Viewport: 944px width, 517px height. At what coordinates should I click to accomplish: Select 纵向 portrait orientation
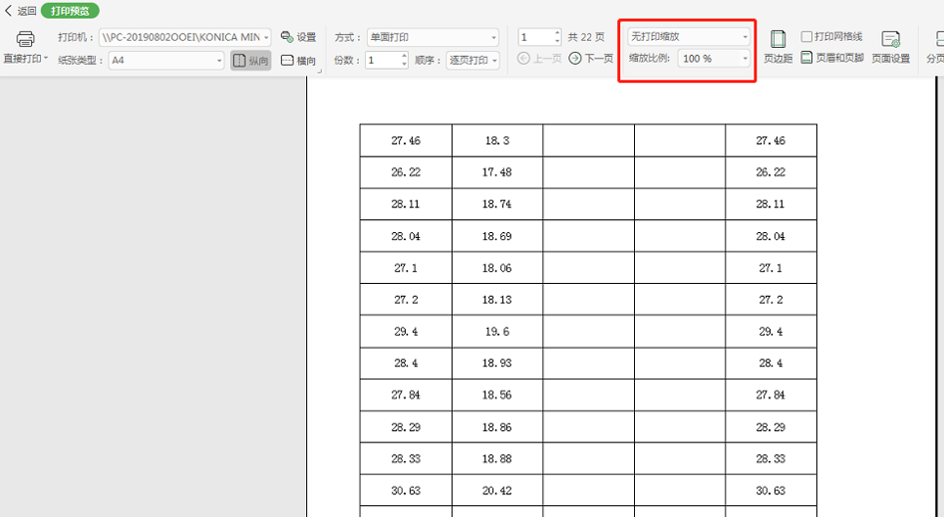tap(250, 60)
